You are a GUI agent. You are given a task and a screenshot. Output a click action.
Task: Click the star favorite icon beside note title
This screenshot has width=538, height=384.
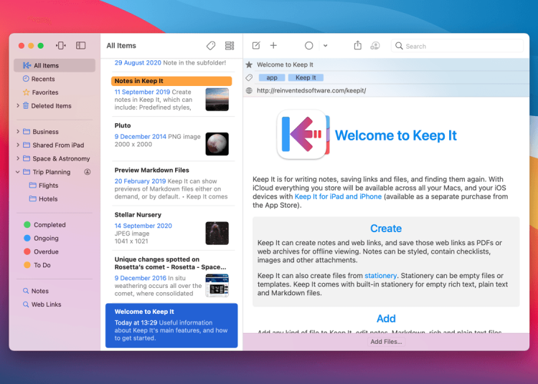[x=249, y=65]
